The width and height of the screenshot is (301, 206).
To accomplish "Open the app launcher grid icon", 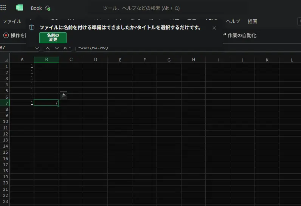I will [x=3, y=8].
